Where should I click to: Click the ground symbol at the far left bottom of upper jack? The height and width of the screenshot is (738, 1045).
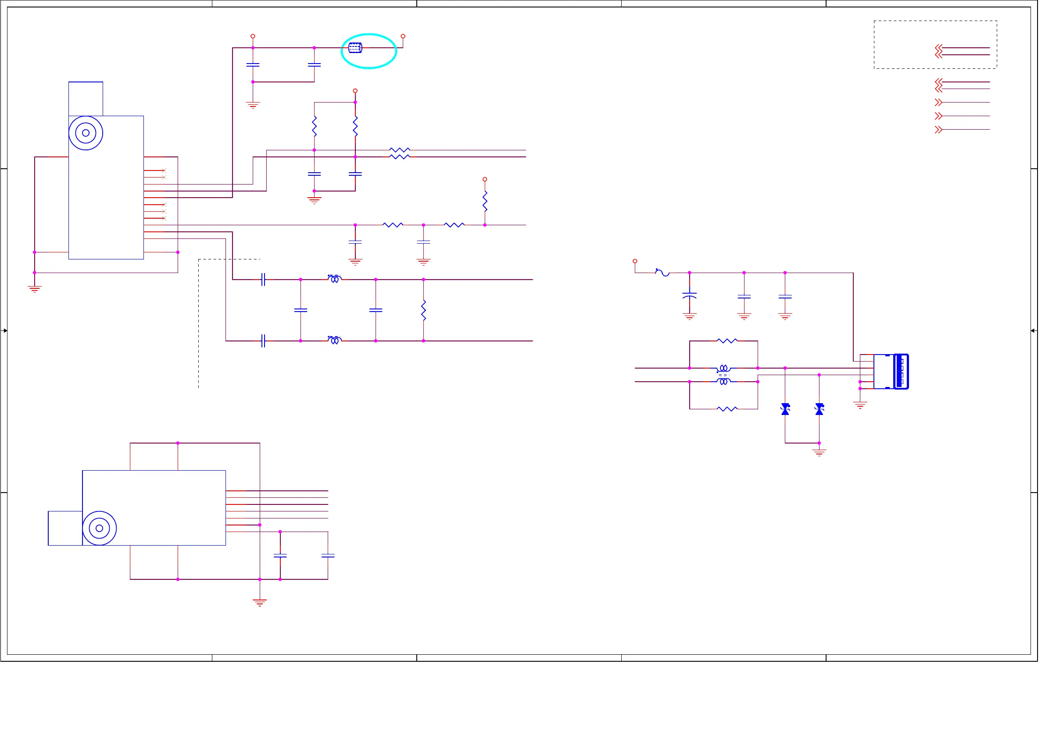point(35,289)
